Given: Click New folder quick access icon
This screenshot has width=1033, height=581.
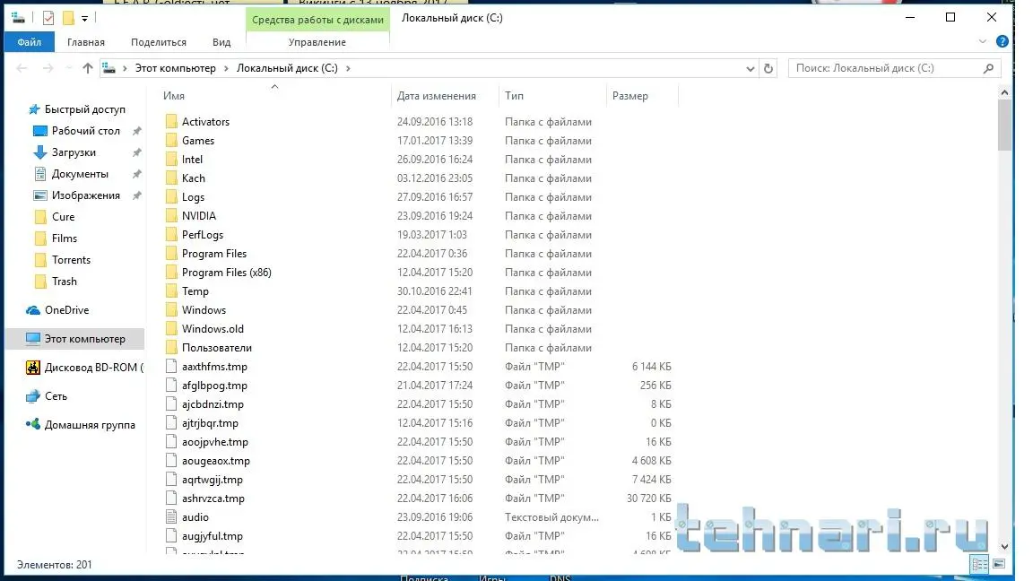Looking at the screenshot, I should 68,18.
